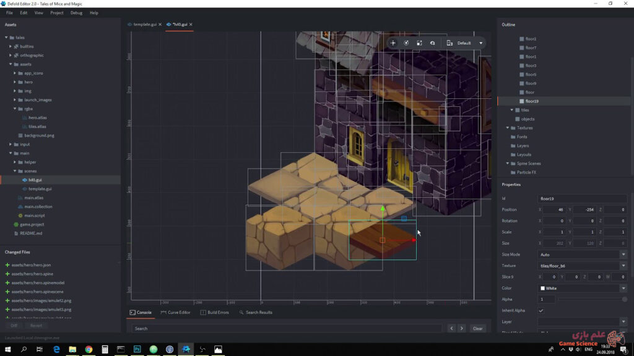The image size is (634, 356).
Task: Open the Edit menu
Action: [x=24, y=13]
